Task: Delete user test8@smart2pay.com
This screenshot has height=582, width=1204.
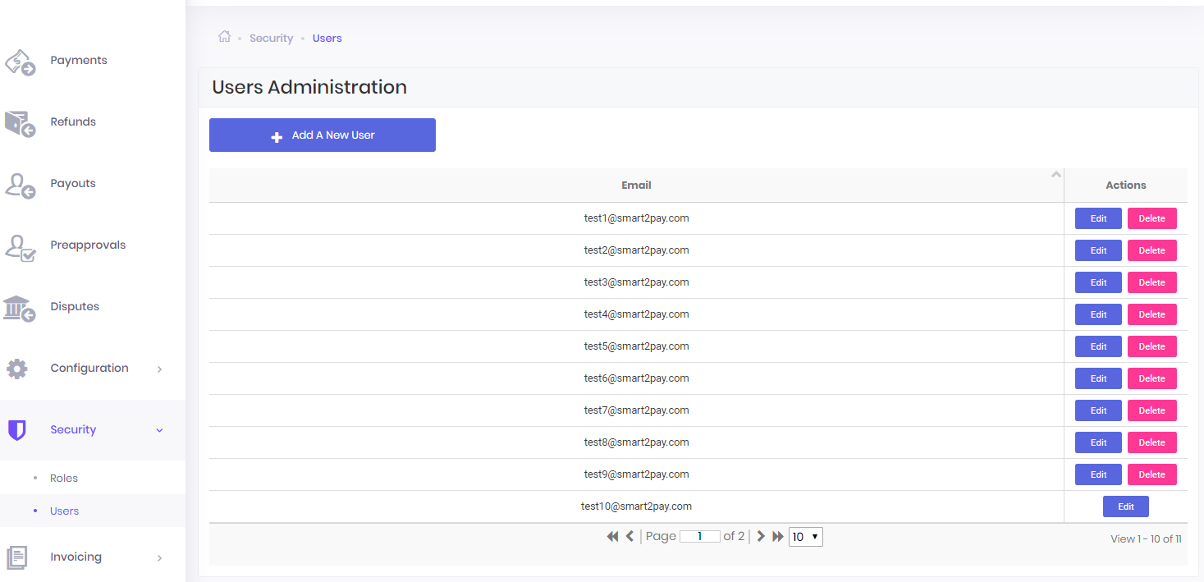Action: (x=1152, y=442)
